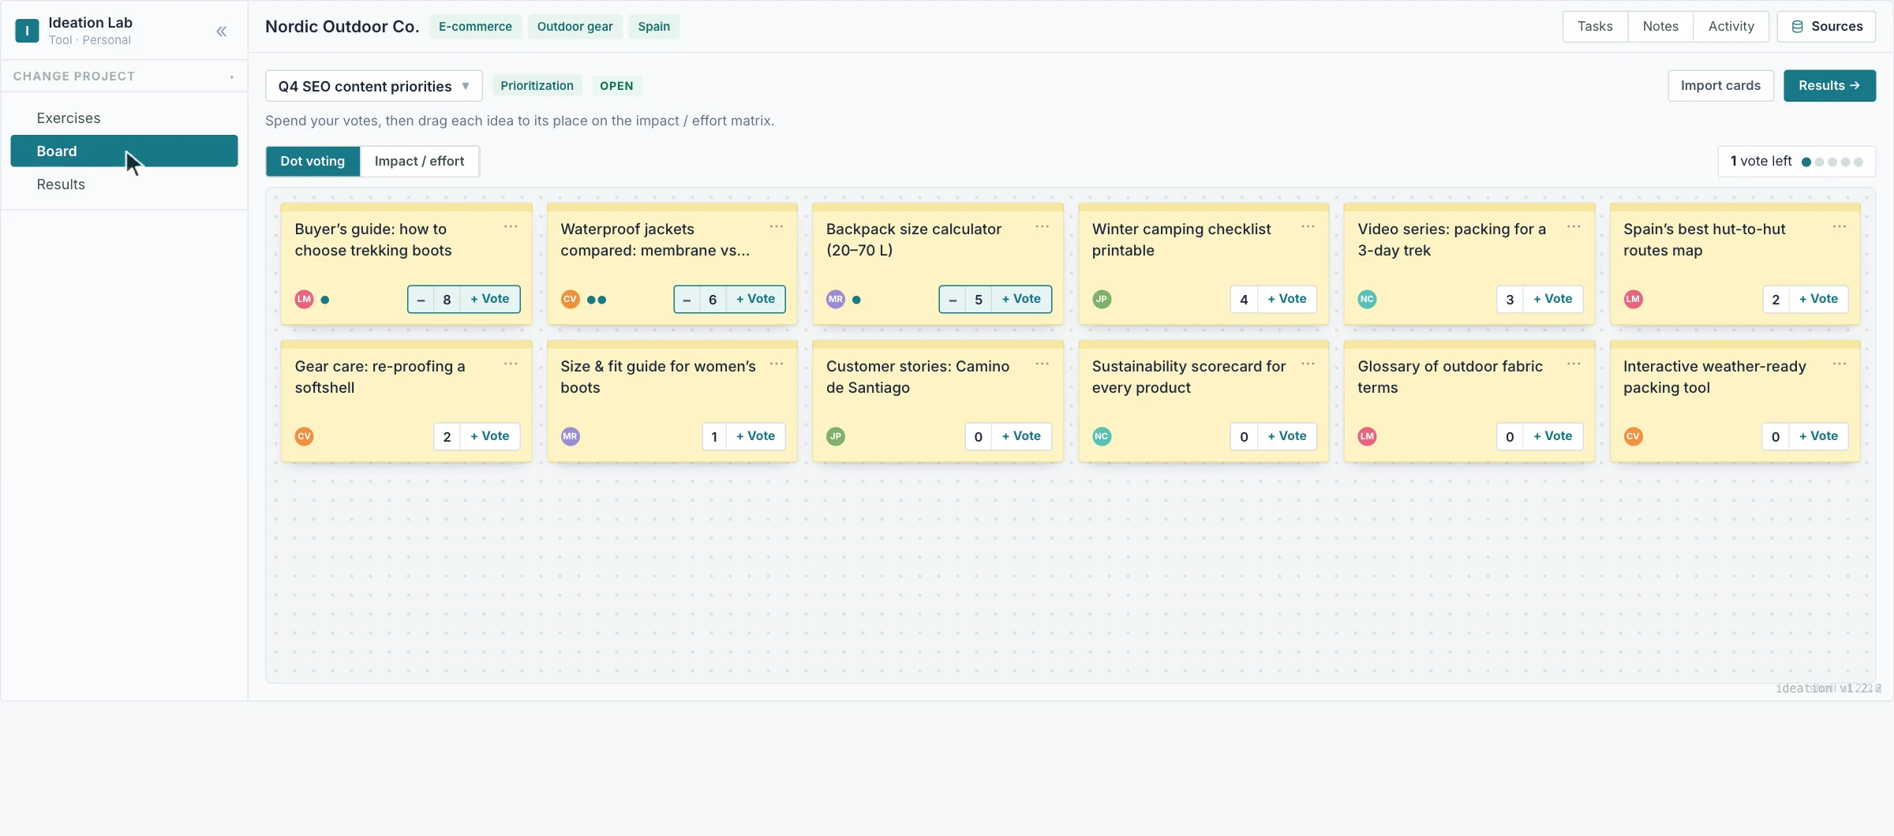This screenshot has height=836, width=1894.
Task: Open options menu on Gear care card
Action: (511, 364)
